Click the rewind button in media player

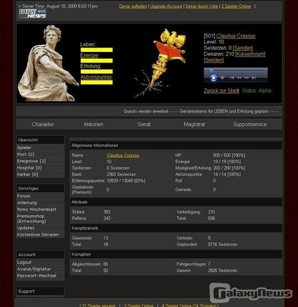(239, 78)
